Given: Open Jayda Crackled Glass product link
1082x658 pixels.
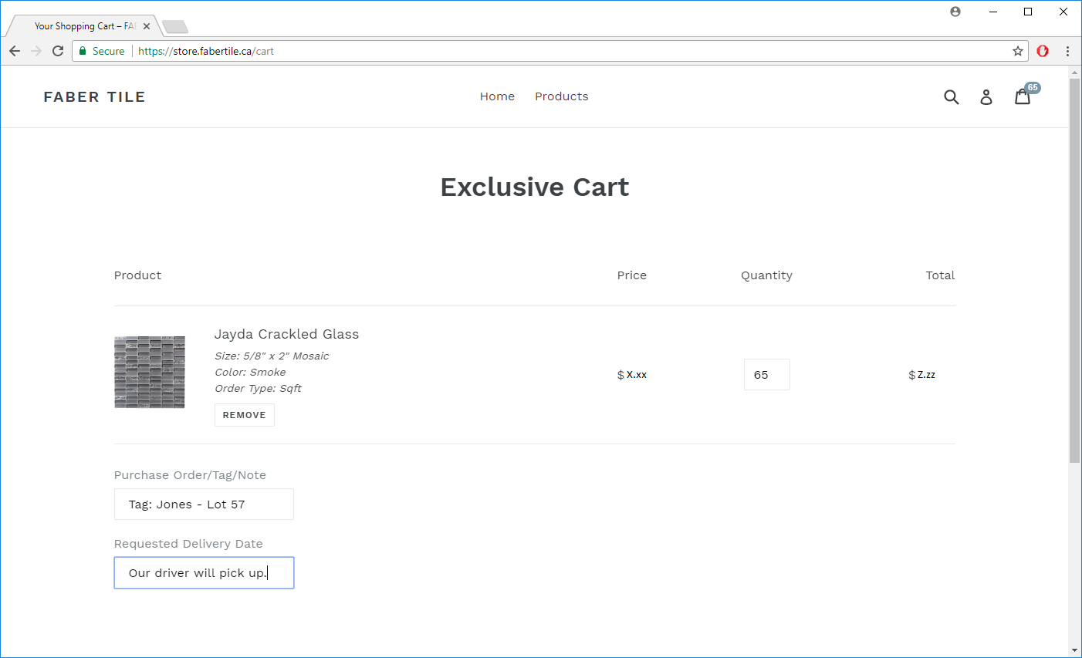Looking at the screenshot, I should pyautogui.click(x=286, y=334).
